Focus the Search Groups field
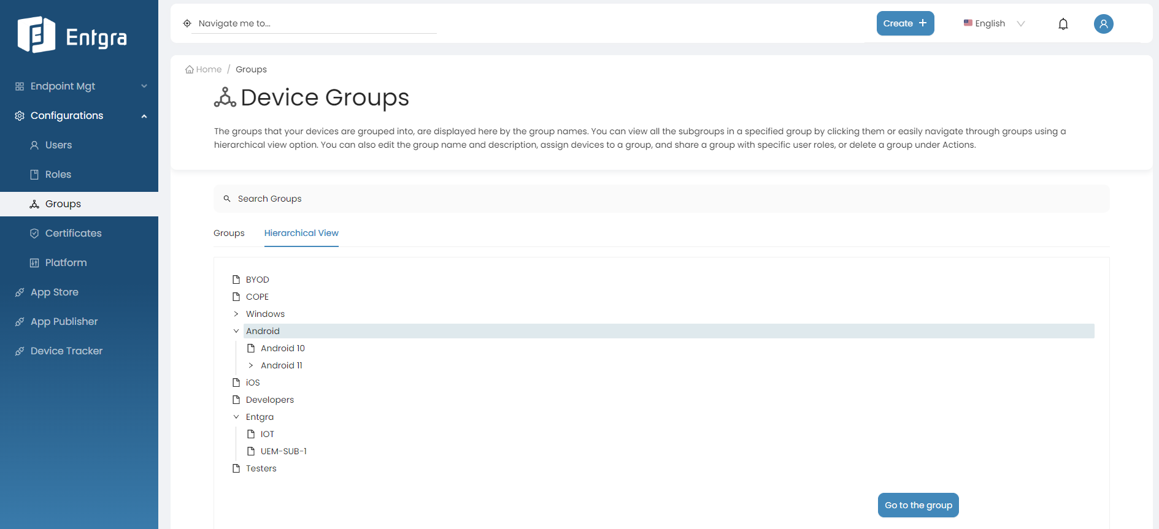This screenshot has height=529, width=1159. coord(661,199)
